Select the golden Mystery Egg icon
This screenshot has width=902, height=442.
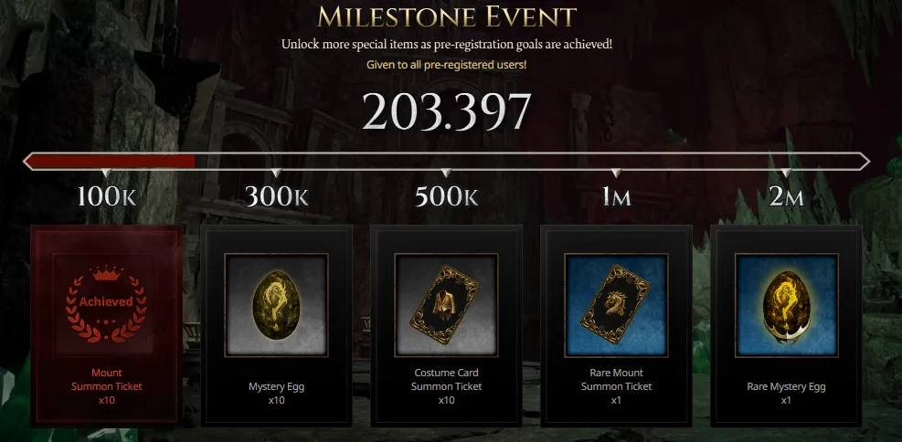276,305
